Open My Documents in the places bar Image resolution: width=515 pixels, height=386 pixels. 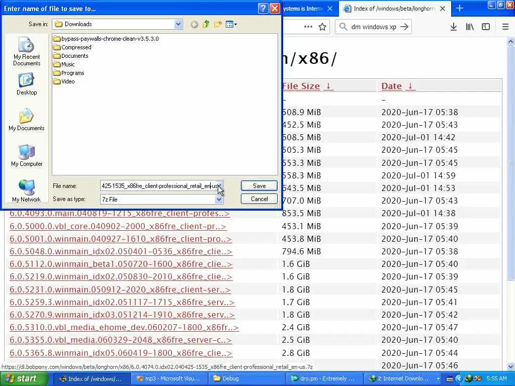point(27,120)
